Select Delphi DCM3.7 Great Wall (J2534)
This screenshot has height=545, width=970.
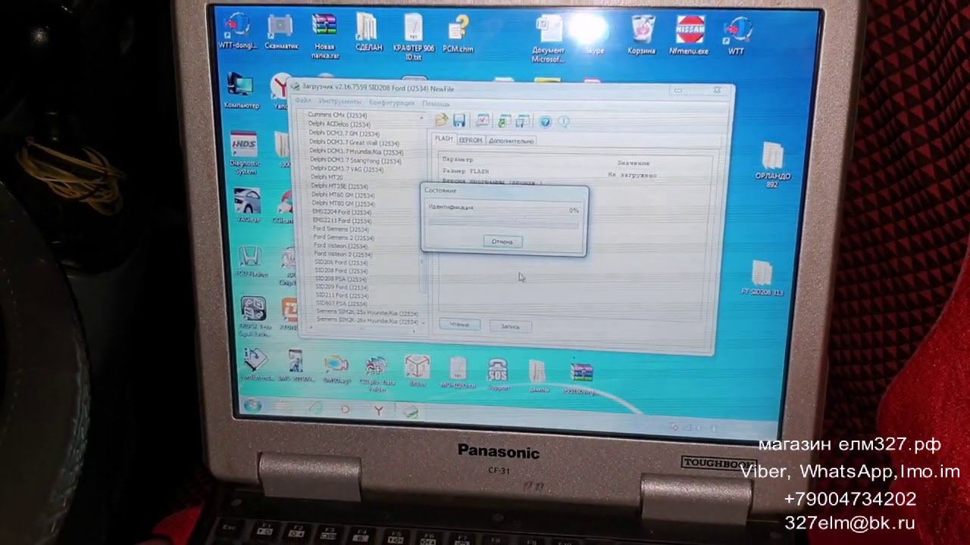(x=354, y=143)
